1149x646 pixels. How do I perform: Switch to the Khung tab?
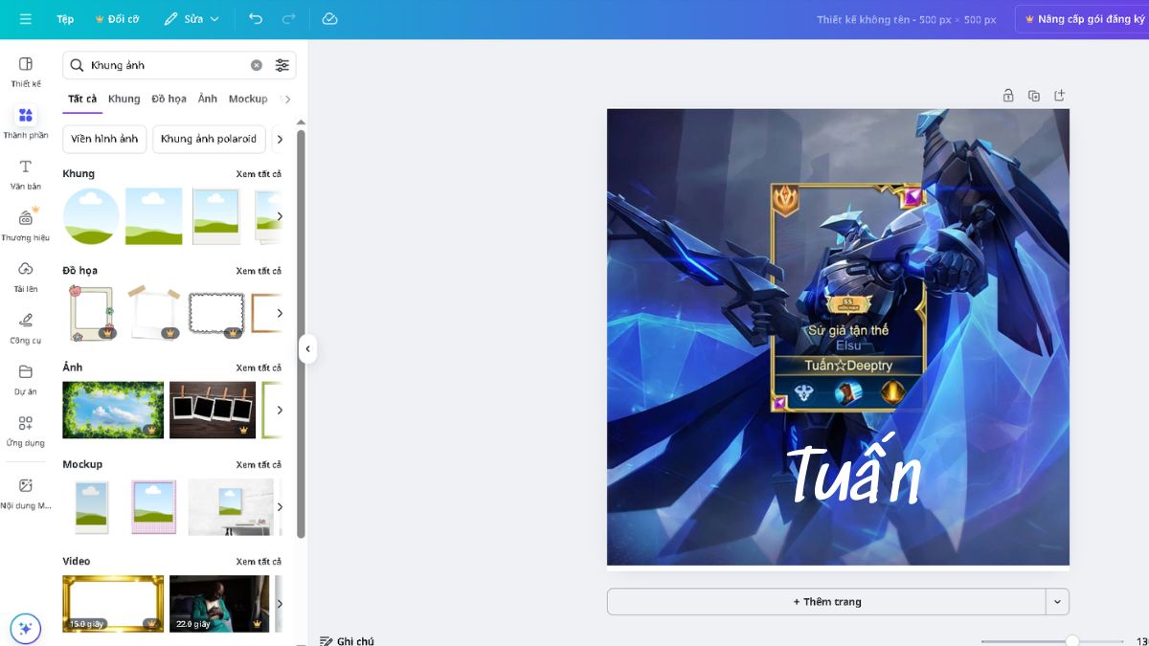pos(124,99)
